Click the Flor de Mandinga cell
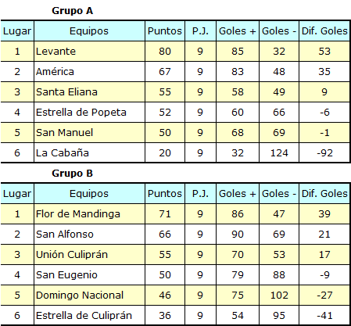Viewport: 351px width, 326px height. (x=89, y=214)
